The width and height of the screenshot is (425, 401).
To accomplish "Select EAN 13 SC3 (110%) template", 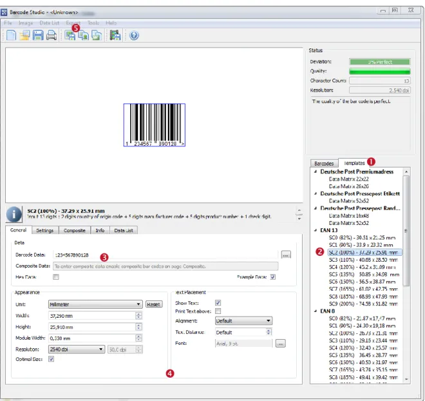I will click(363, 260).
